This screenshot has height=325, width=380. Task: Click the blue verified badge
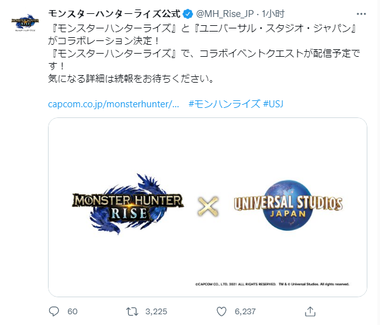(187, 14)
